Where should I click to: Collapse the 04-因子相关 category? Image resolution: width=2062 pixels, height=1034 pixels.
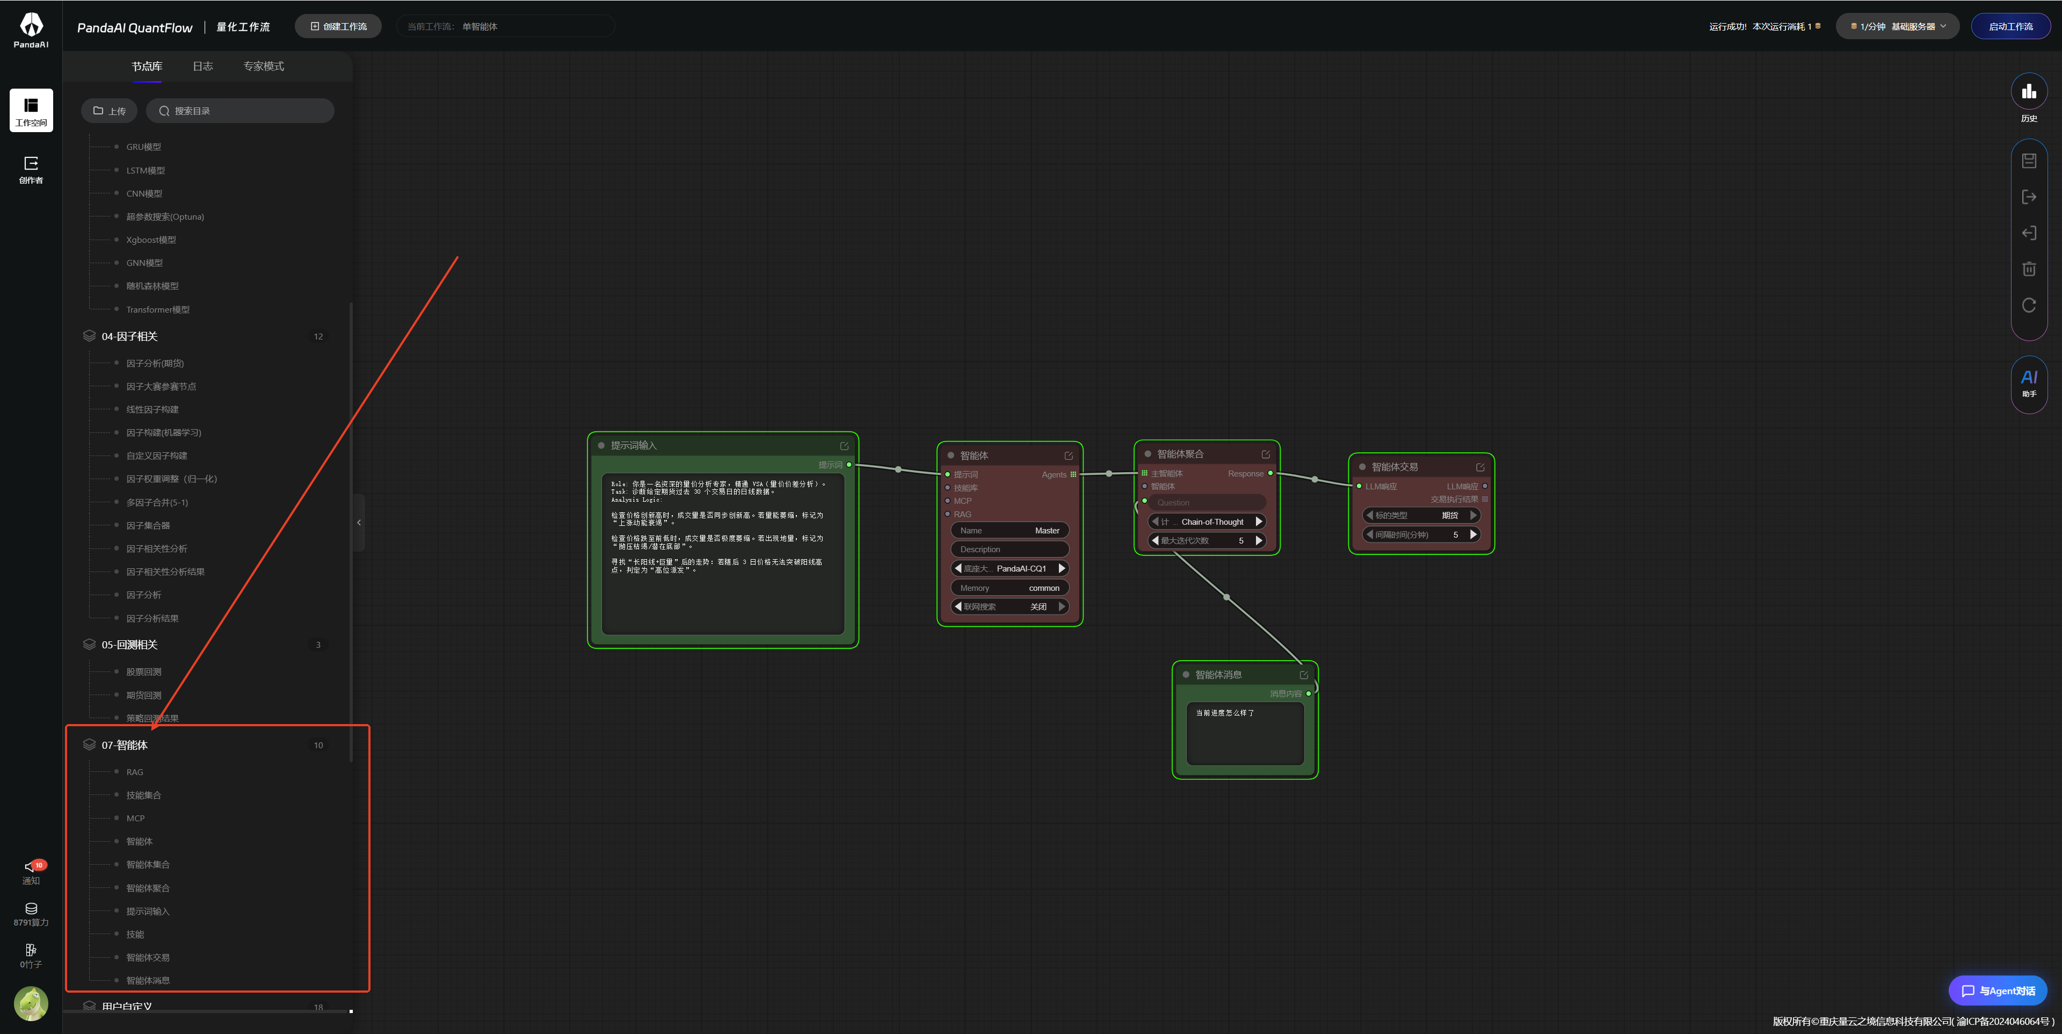pos(129,336)
